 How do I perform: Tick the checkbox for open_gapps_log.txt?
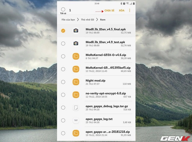tap(63, 120)
